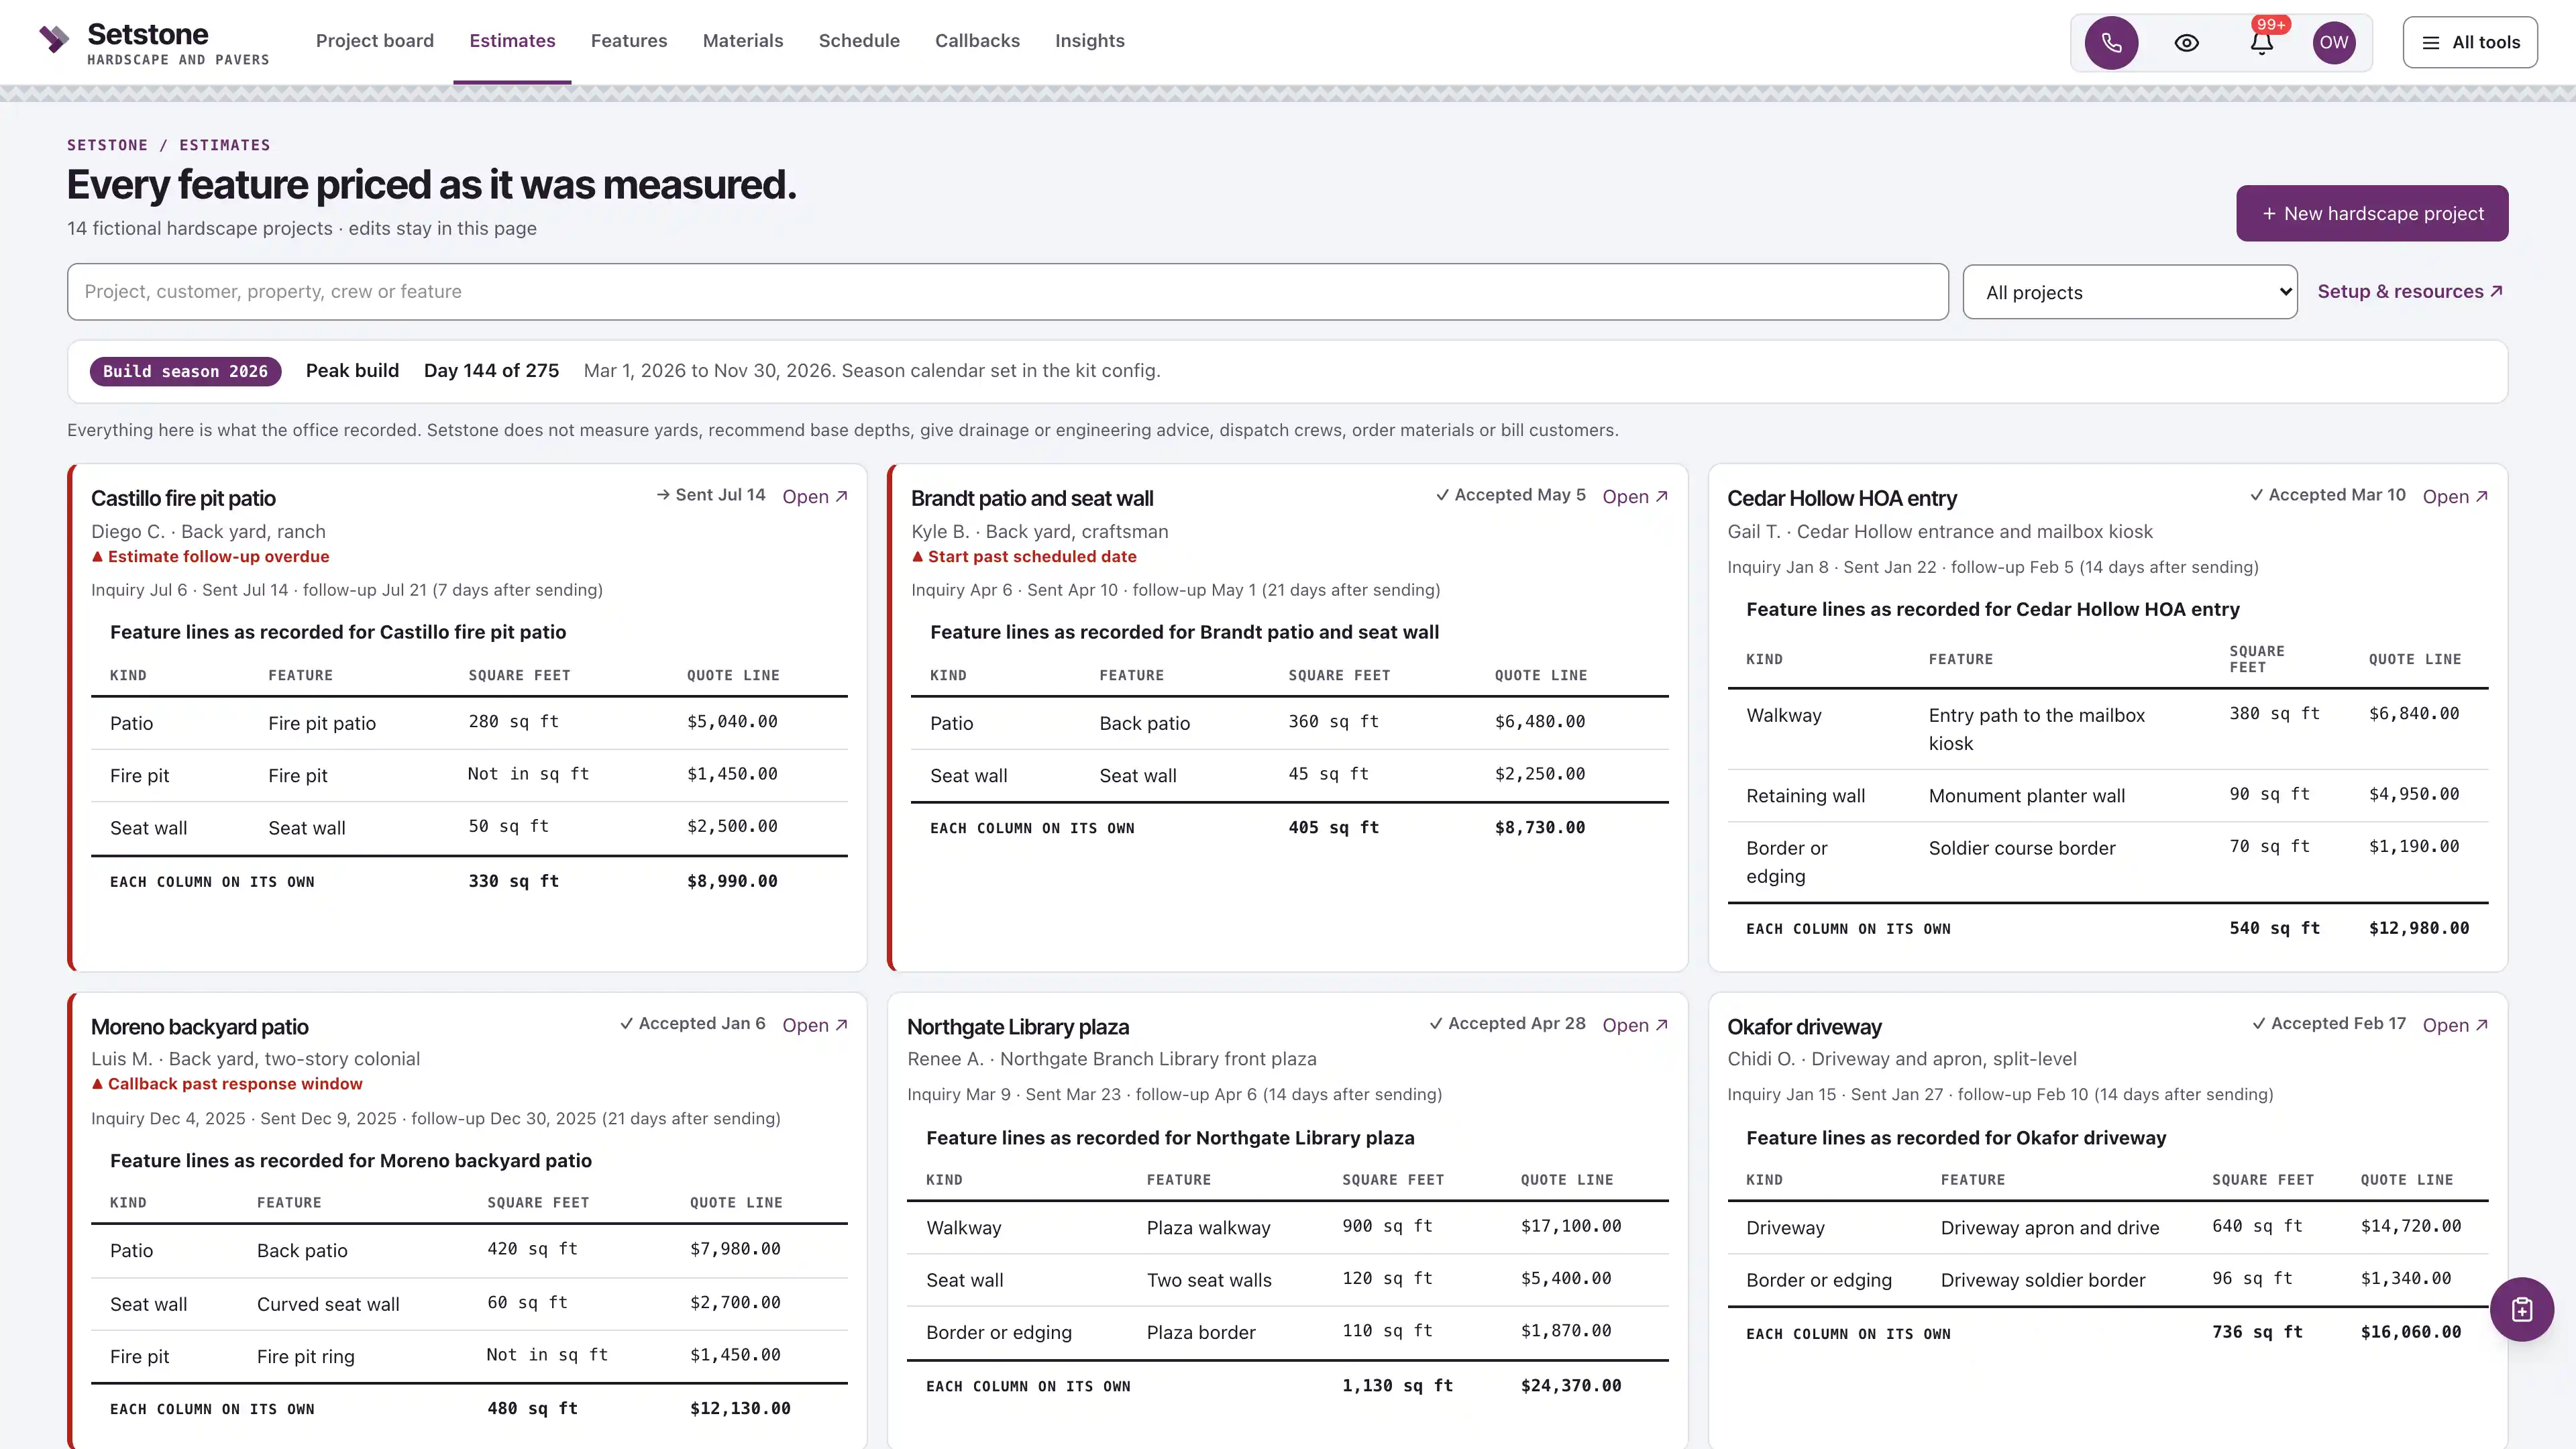Image resolution: width=2576 pixels, height=1449 pixels.
Task: Click the Build season 2026 badge
Action: pyautogui.click(x=185, y=371)
